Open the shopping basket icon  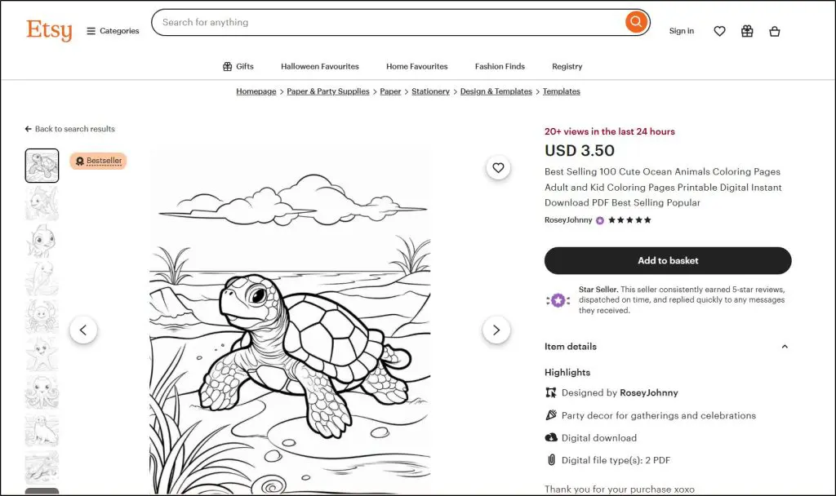774,31
